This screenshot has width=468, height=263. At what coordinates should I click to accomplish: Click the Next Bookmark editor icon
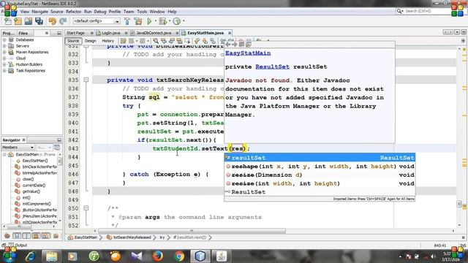click(x=205, y=41)
